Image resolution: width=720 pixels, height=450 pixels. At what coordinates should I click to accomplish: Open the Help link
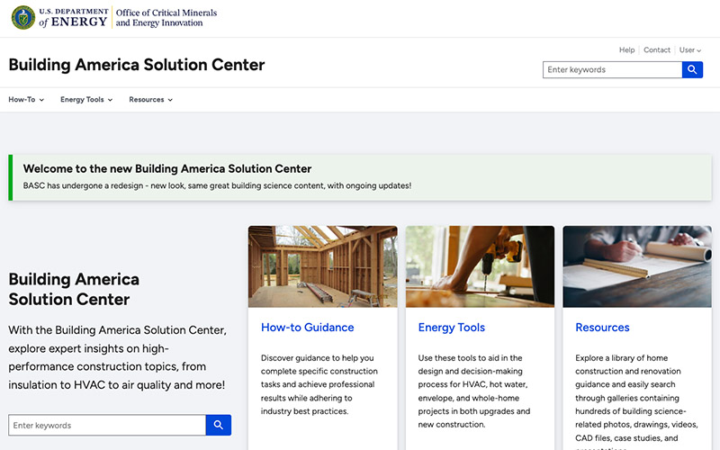(x=626, y=50)
